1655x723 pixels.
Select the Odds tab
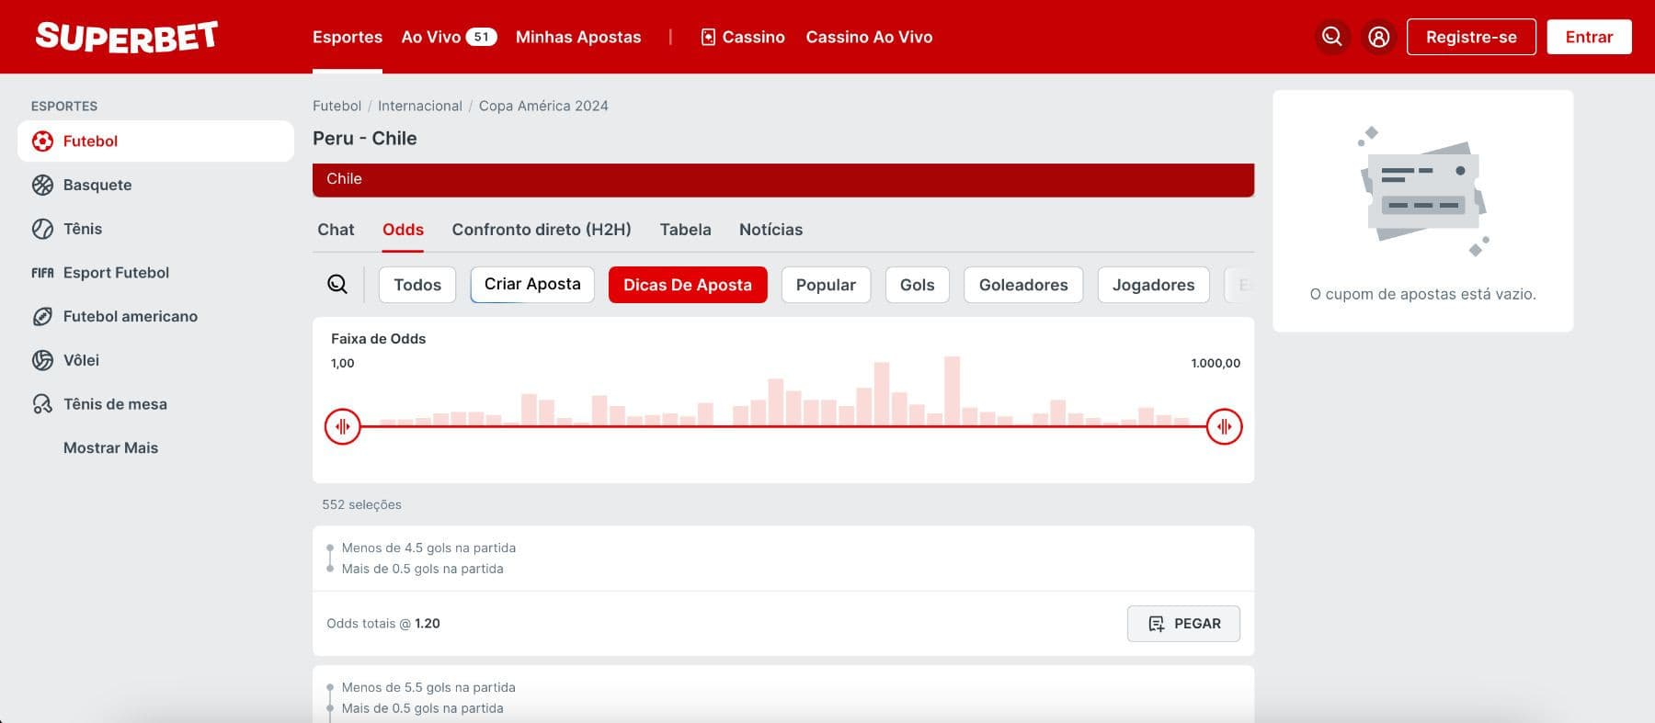click(x=403, y=230)
